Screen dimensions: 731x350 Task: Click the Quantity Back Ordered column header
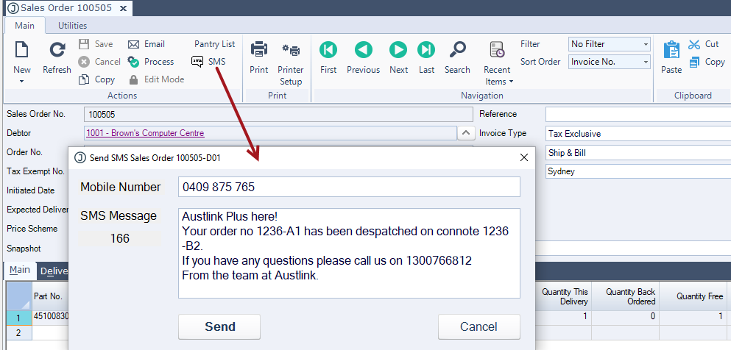click(626, 296)
